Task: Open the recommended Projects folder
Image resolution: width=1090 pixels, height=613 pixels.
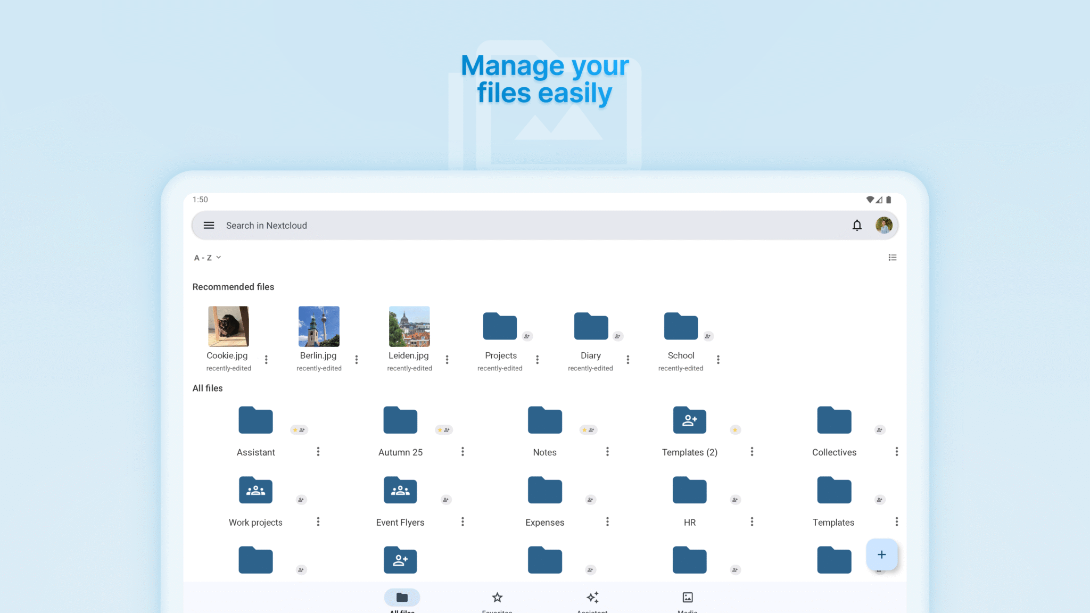Action: pos(500,326)
